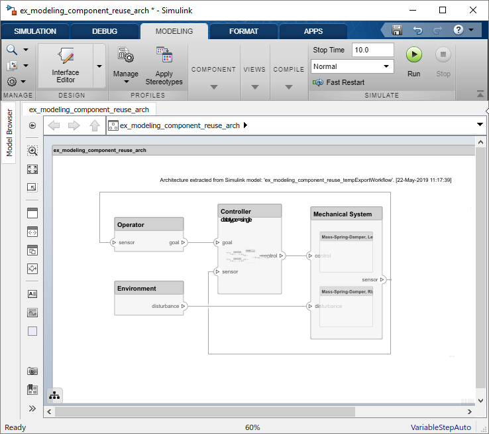Open Model Settings gear icon

pos(12,82)
